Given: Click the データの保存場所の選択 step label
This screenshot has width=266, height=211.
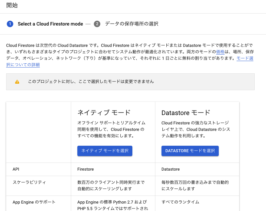Looking at the screenshot, I should (131, 24).
